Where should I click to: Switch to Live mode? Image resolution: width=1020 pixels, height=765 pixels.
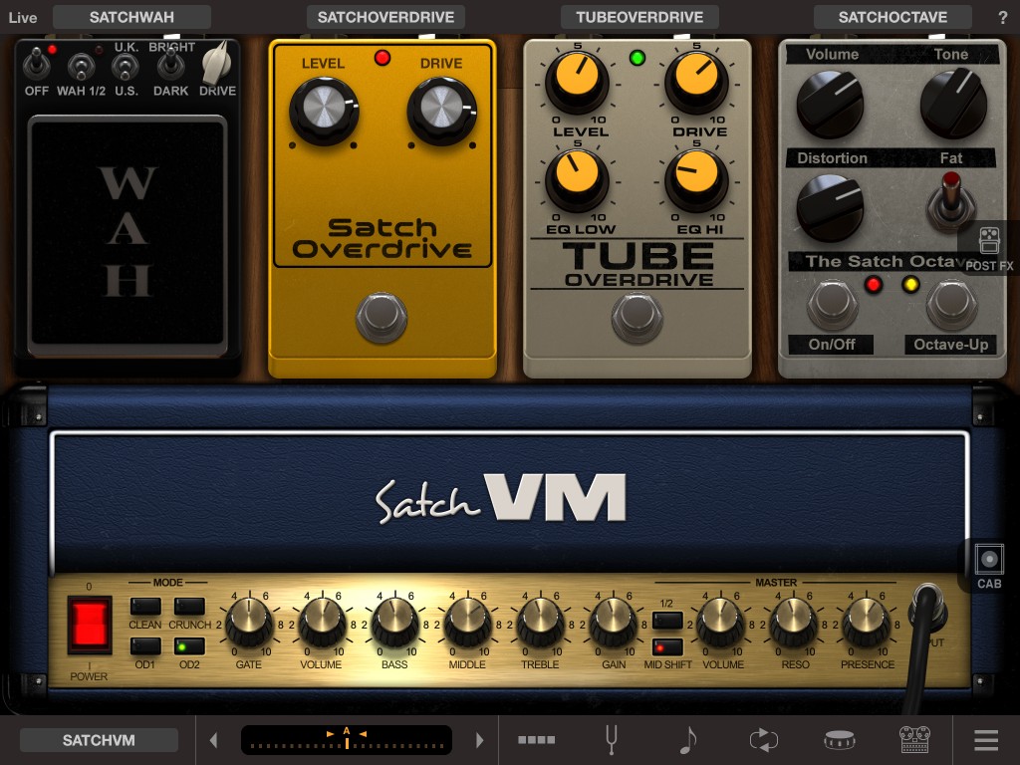click(x=23, y=18)
